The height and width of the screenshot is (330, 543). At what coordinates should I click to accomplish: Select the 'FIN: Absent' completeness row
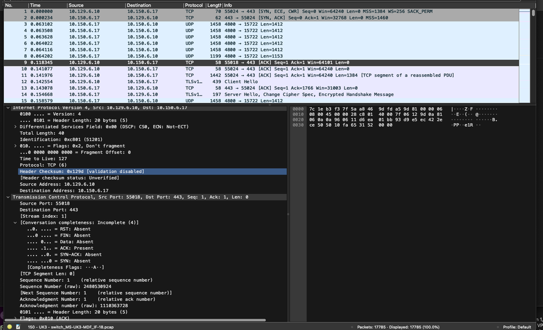[x=59, y=235]
